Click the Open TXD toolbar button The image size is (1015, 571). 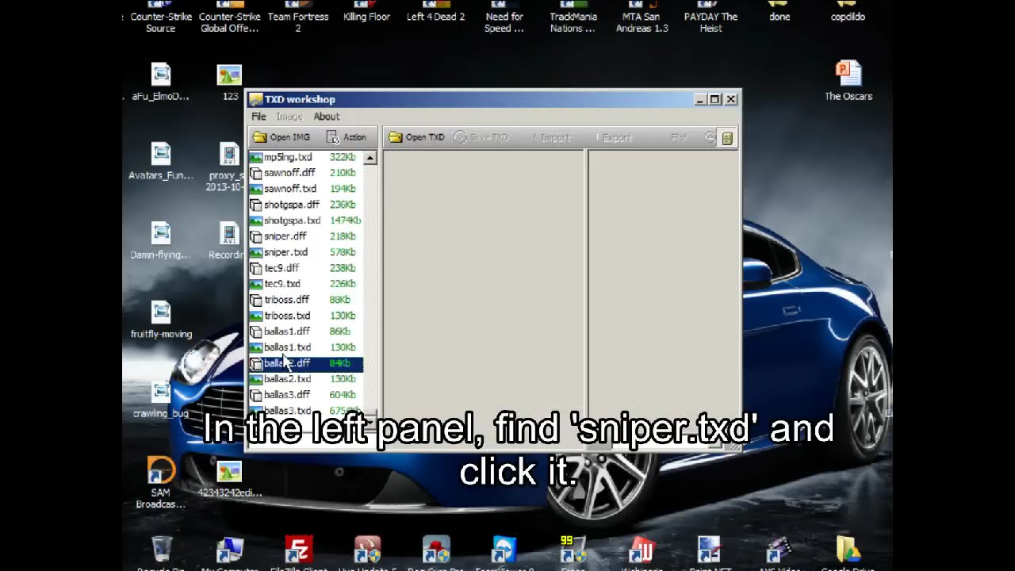point(417,137)
